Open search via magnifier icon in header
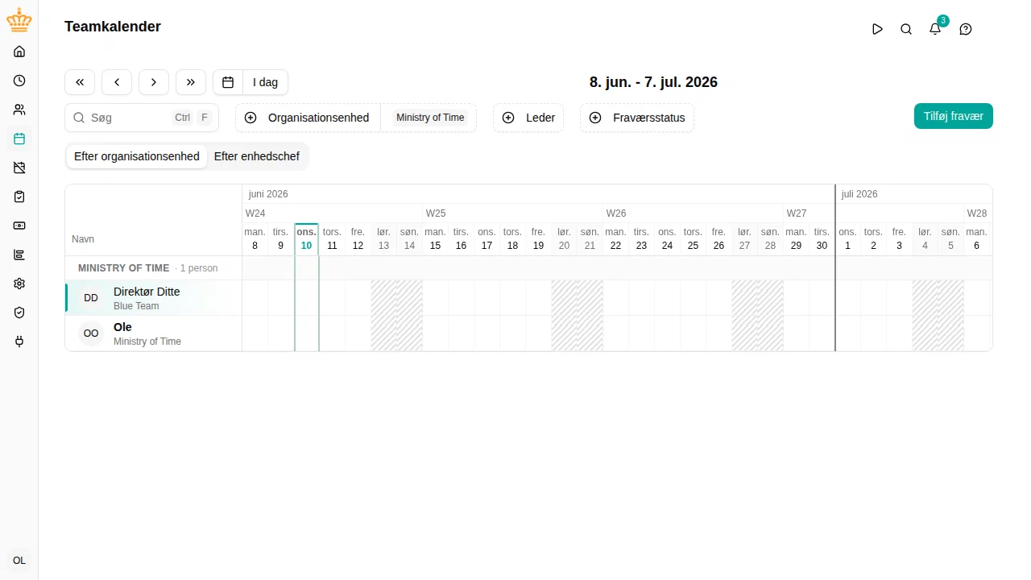This screenshot has height=580, width=1031. (906, 29)
